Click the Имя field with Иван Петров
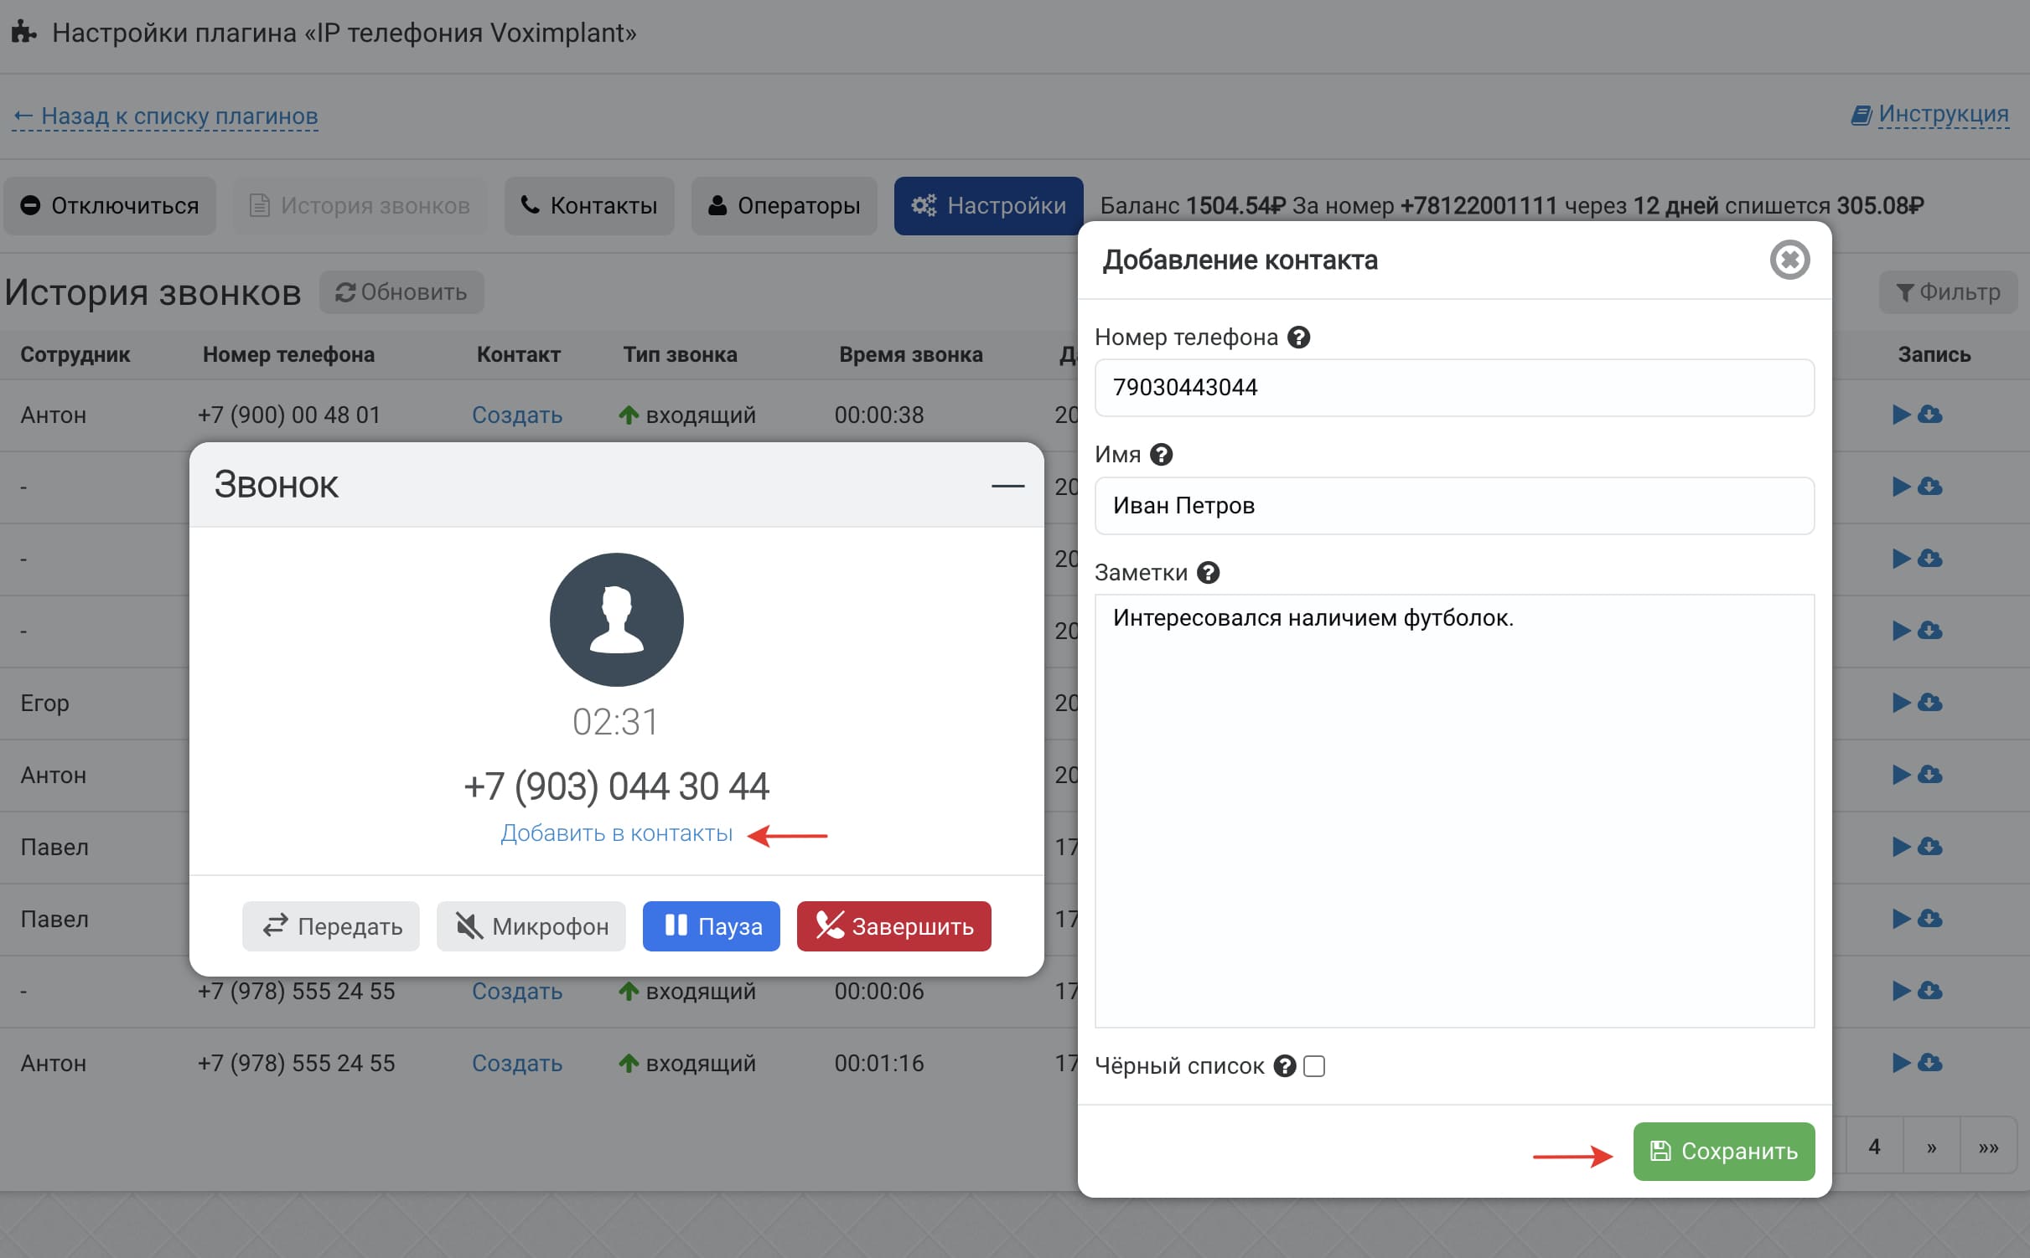Viewport: 2030px width, 1258px height. [x=1454, y=506]
